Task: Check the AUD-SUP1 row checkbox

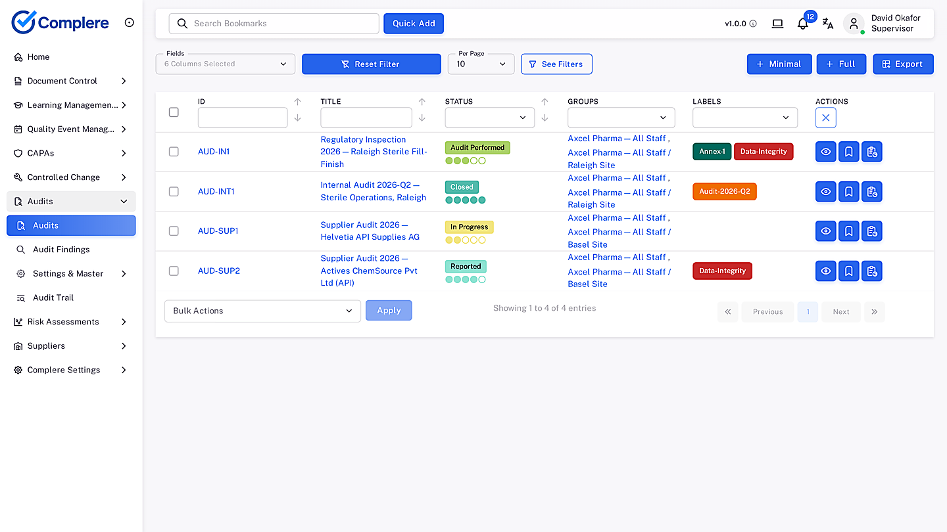Action: (174, 231)
